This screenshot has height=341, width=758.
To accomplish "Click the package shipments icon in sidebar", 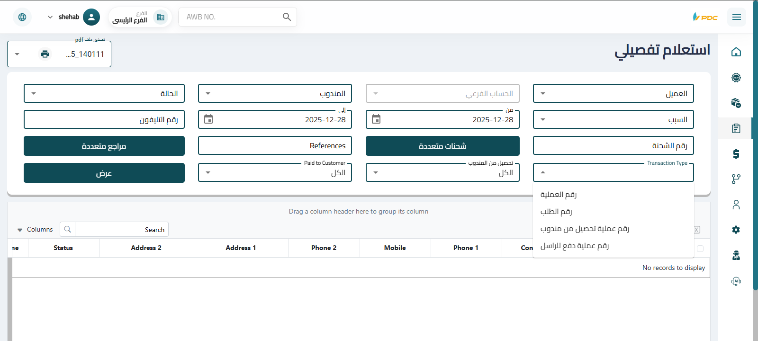I will point(736,103).
